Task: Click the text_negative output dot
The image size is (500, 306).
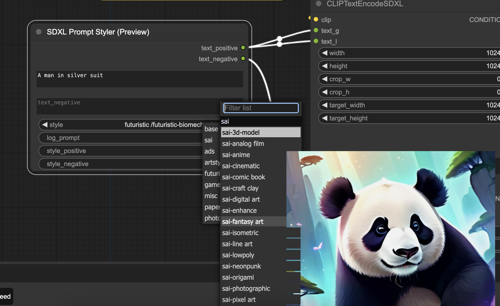Action: point(243,59)
